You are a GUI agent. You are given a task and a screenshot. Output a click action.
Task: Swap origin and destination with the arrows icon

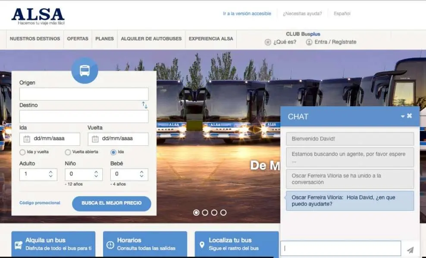(144, 105)
